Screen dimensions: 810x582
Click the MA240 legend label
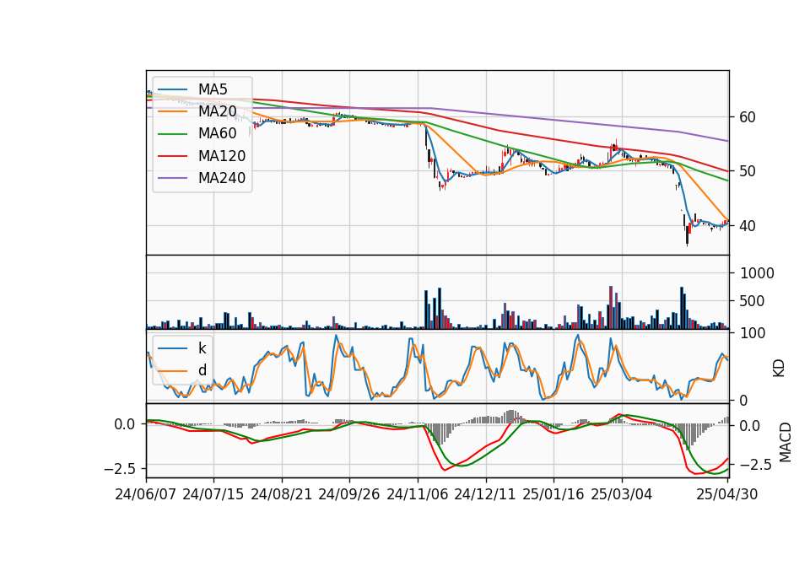click(222, 178)
